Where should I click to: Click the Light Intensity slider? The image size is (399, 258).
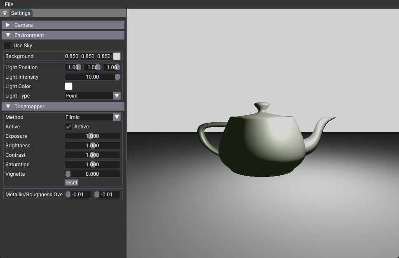pyautogui.click(x=92, y=77)
